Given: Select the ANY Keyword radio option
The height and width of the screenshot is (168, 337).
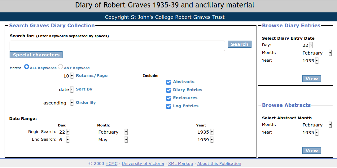Looking at the screenshot, I should click(x=60, y=67).
